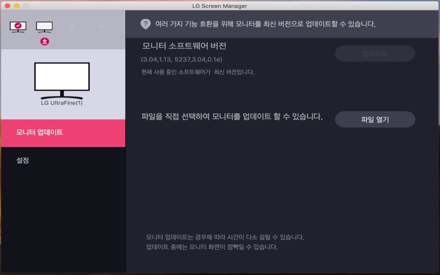440x275 pixels.
Task: Close the LG Screen Manager window
Action: (x=8, y=5)
